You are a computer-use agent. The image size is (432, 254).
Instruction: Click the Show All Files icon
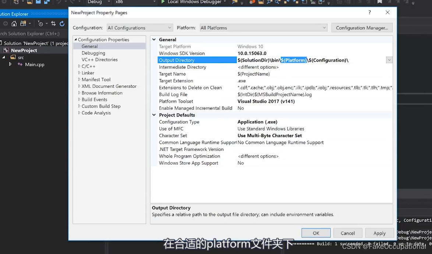23,23
